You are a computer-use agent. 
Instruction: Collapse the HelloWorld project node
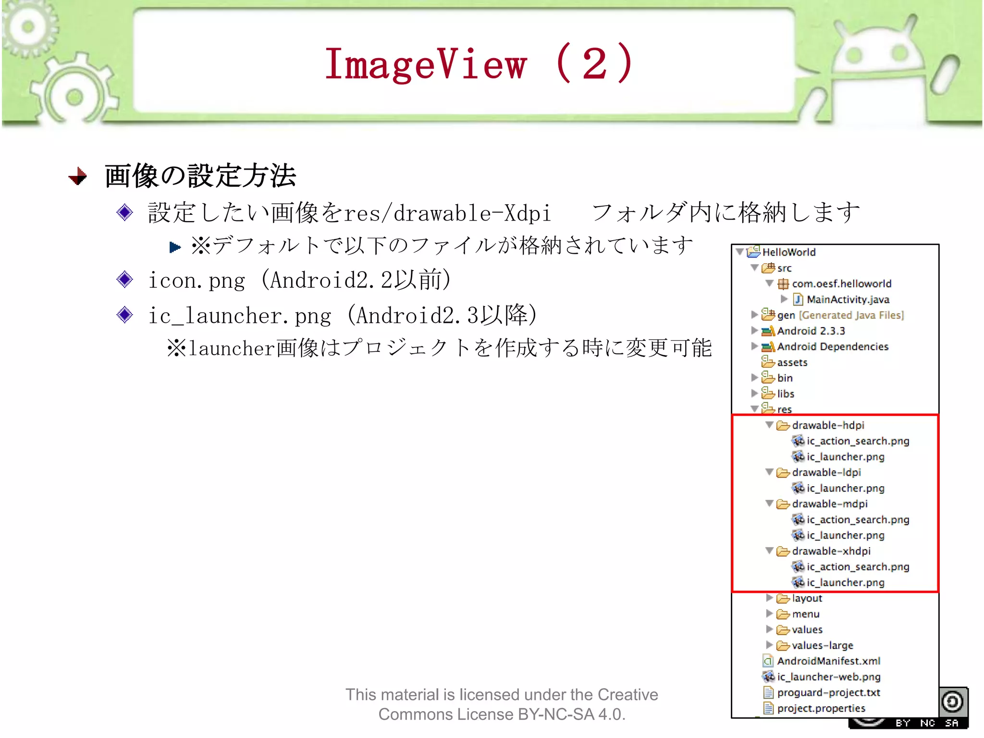pos(740,252)
